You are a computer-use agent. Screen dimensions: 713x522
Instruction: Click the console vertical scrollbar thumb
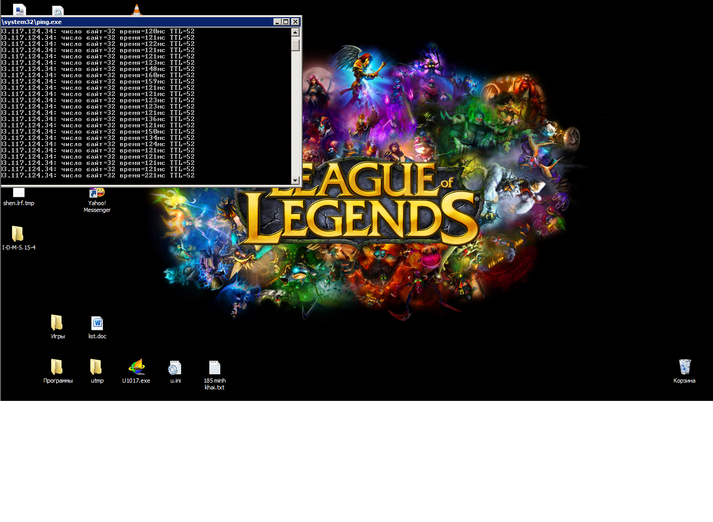pyautogui.click(x=295, y=45)
